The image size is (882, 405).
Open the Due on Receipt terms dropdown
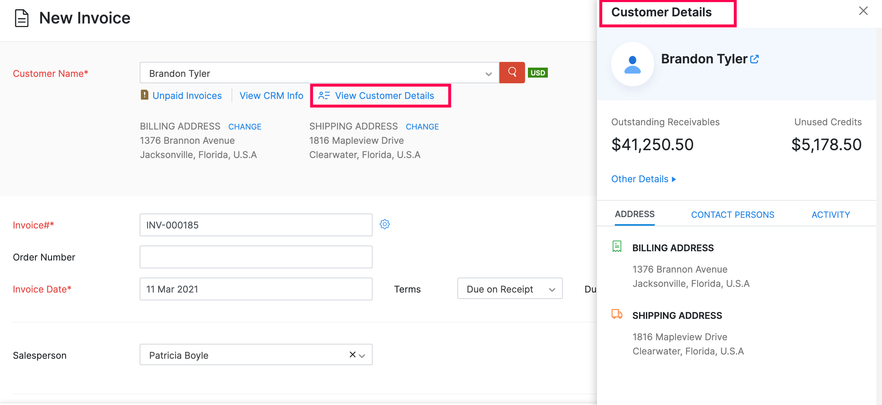point(509,289)
